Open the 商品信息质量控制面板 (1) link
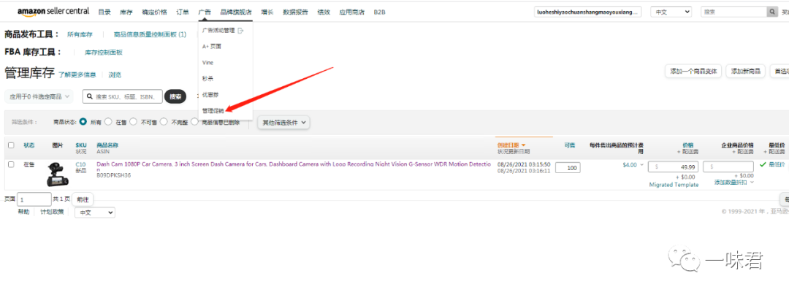The image size is (789, 295). click(x=150, y=34)
